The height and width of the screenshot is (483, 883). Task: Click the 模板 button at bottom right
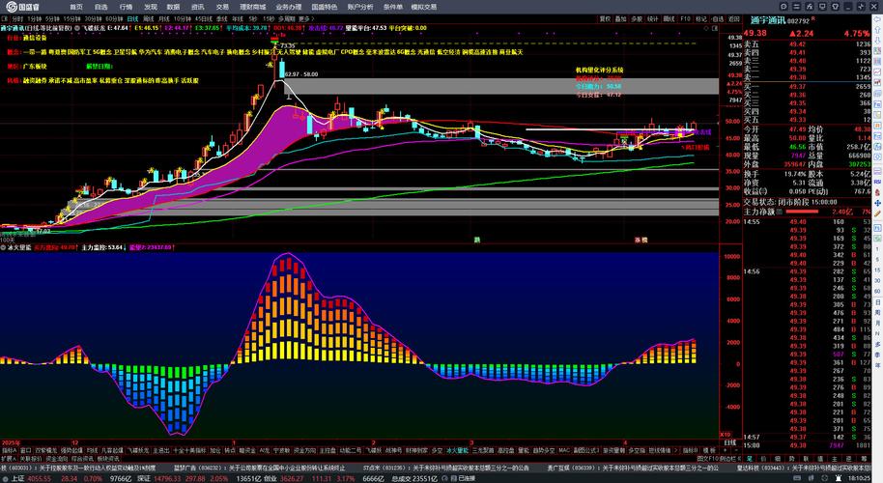point(709,450)
